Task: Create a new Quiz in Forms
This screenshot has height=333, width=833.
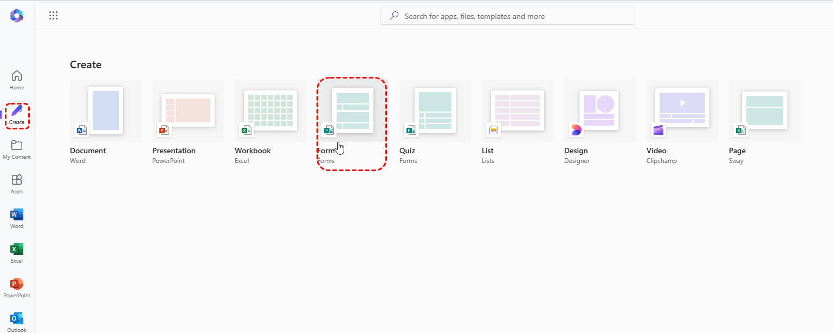Action: click(x=435, y=110)
